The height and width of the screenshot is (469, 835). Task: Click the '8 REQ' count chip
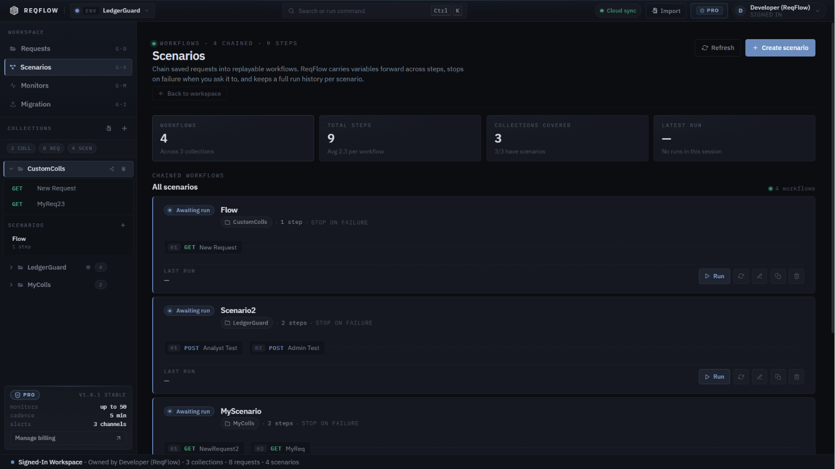click(52, 148)
